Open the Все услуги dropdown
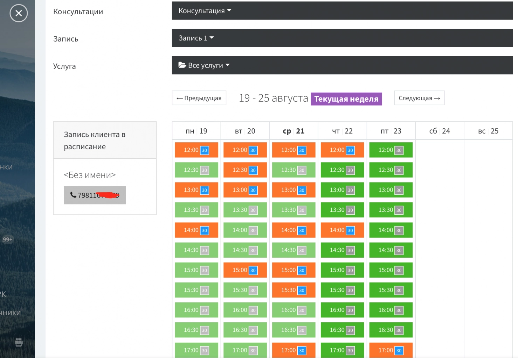 204,65
